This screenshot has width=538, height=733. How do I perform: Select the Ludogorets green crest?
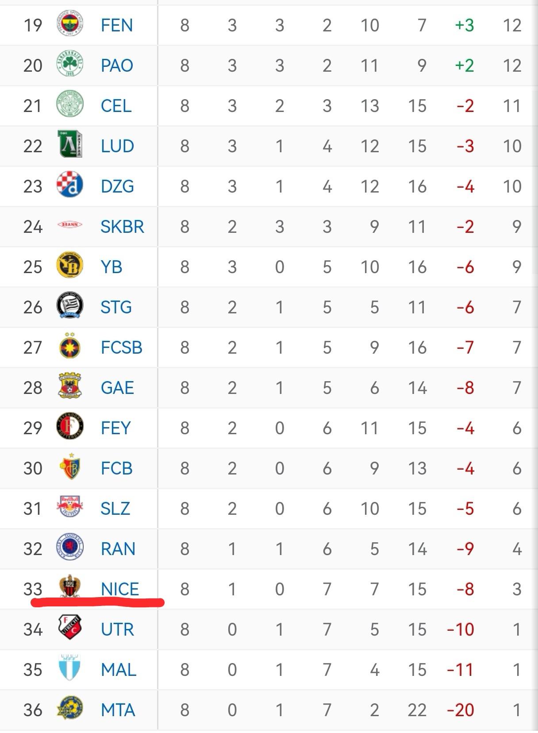click(70, 144)
